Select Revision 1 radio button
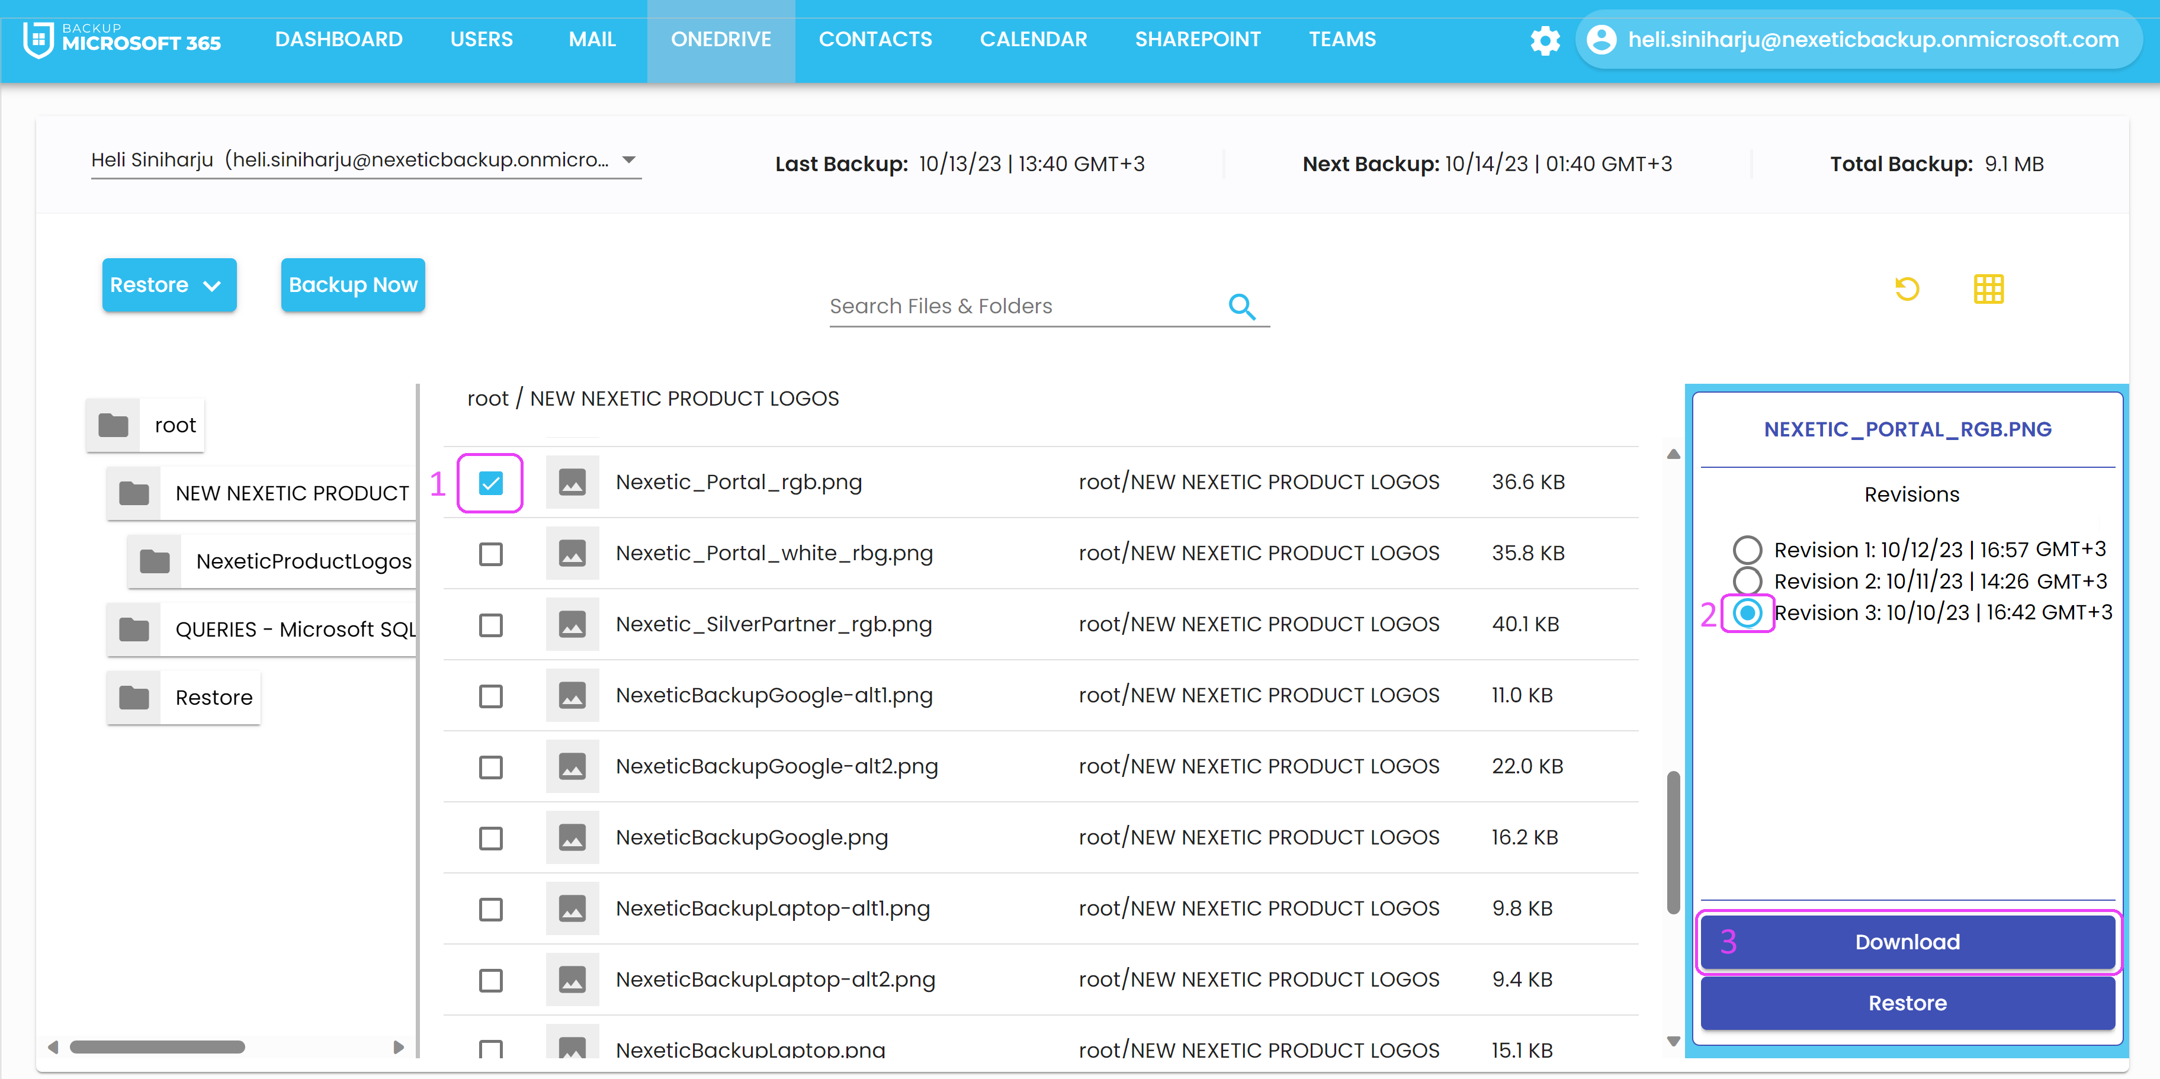2160x1079 pixels. coord(1747,550)
